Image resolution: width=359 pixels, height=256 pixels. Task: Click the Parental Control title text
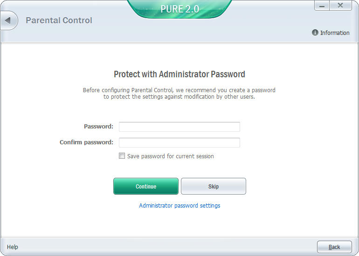[59, 20]
